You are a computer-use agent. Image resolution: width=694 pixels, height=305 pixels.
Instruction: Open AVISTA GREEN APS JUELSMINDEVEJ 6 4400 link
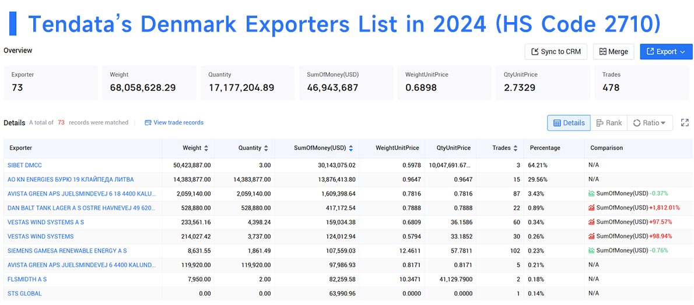[x=82, y=264]
